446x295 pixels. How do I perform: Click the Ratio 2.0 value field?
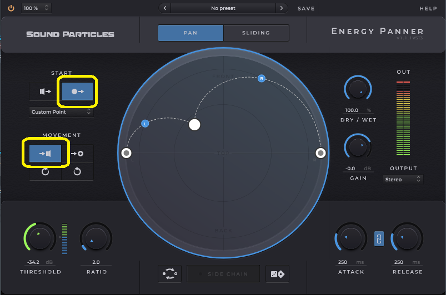(x=96, y=262)
